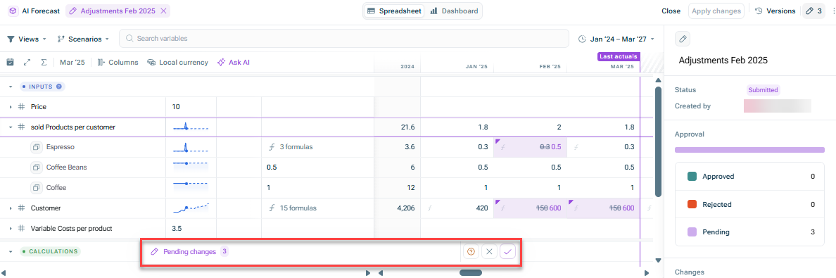The image size is (836, 278).
Task: Click the scroll left arrow at bottom left
Action: click(4, 273)
